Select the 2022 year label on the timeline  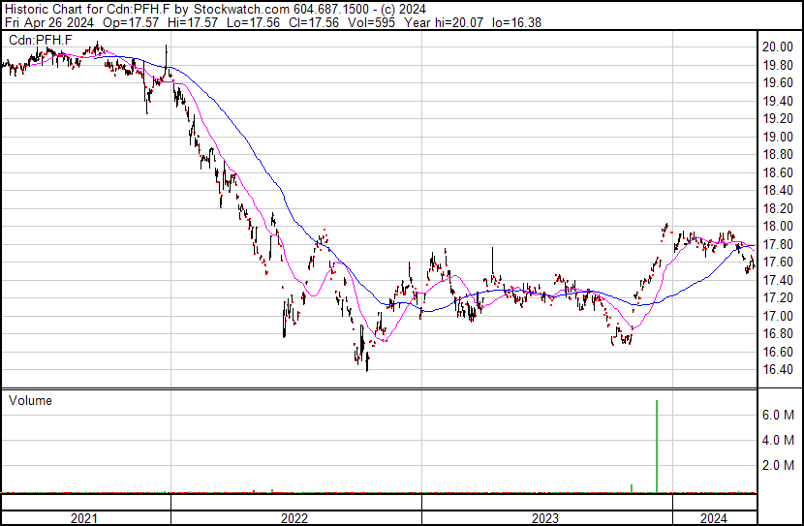(x=295, y=518)
